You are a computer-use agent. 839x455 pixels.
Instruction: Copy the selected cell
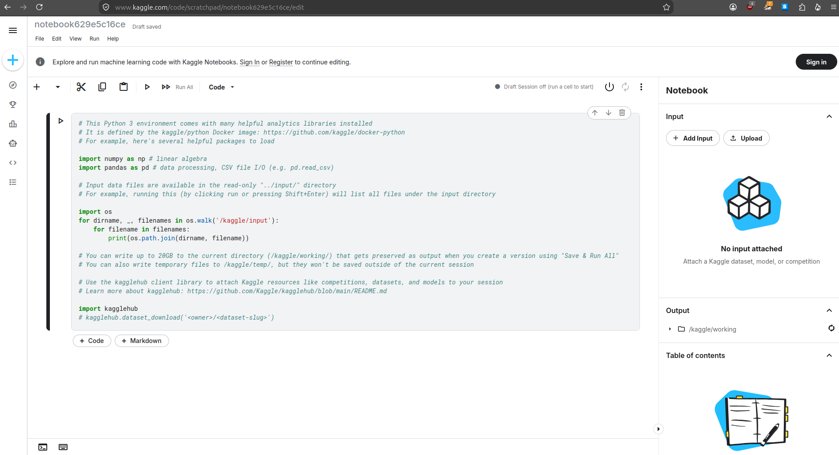[102, 87]
